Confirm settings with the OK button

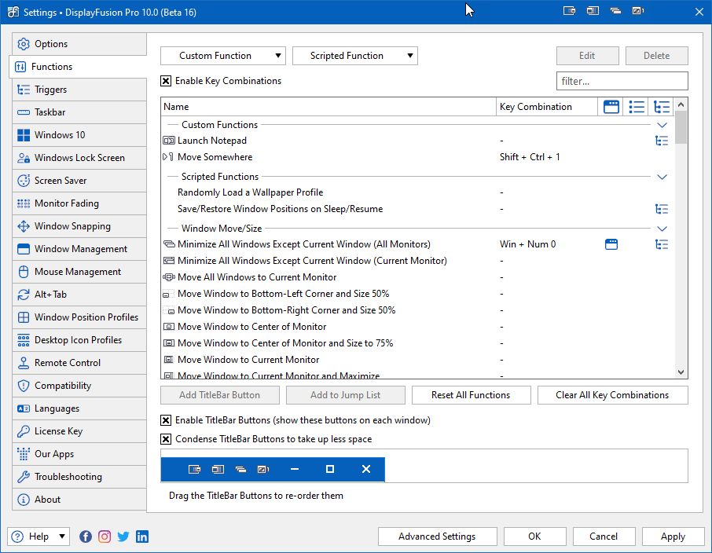pos(535,537)
